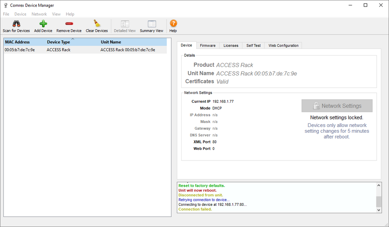The width and height of the screenshot is (389, 227).
Task: Open the Network menu
Action: 39,14
